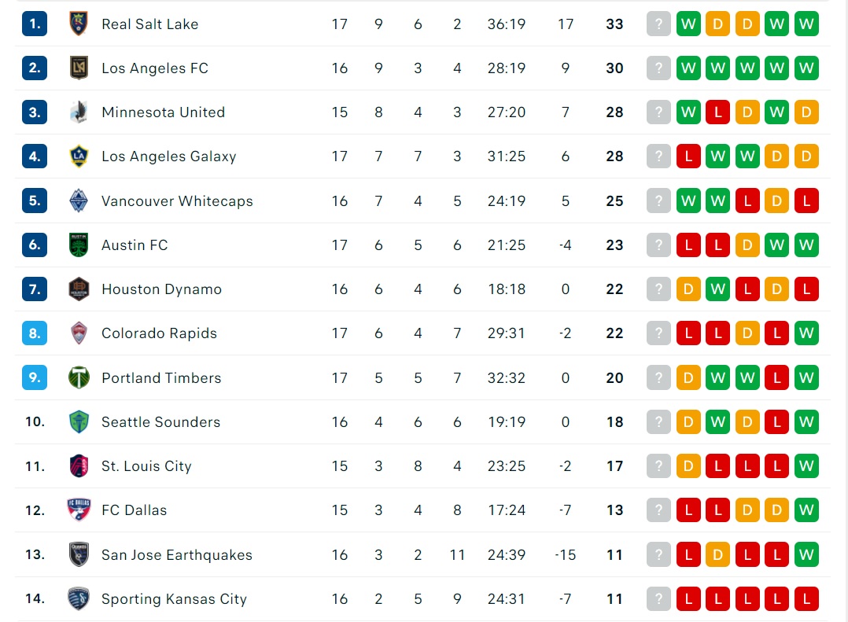
Task: Click the St. Louis City team name
Action: tap(146, 466)
